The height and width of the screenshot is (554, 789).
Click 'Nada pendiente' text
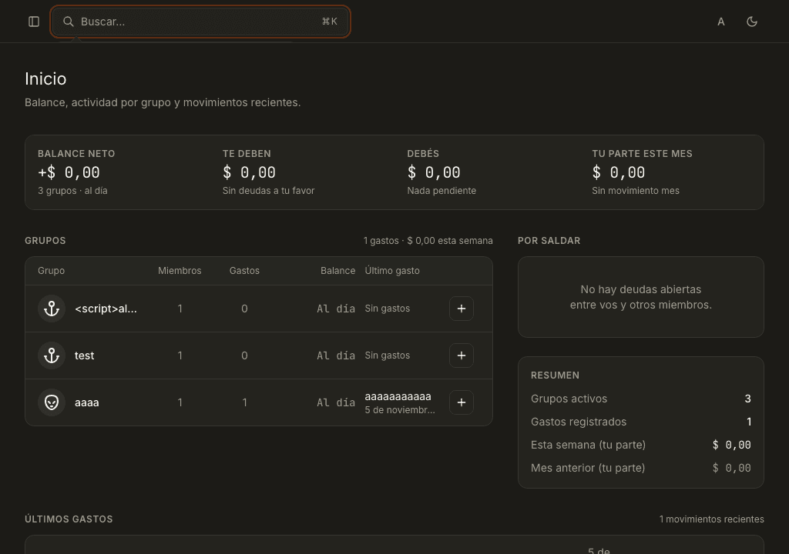tap(442, 191)
